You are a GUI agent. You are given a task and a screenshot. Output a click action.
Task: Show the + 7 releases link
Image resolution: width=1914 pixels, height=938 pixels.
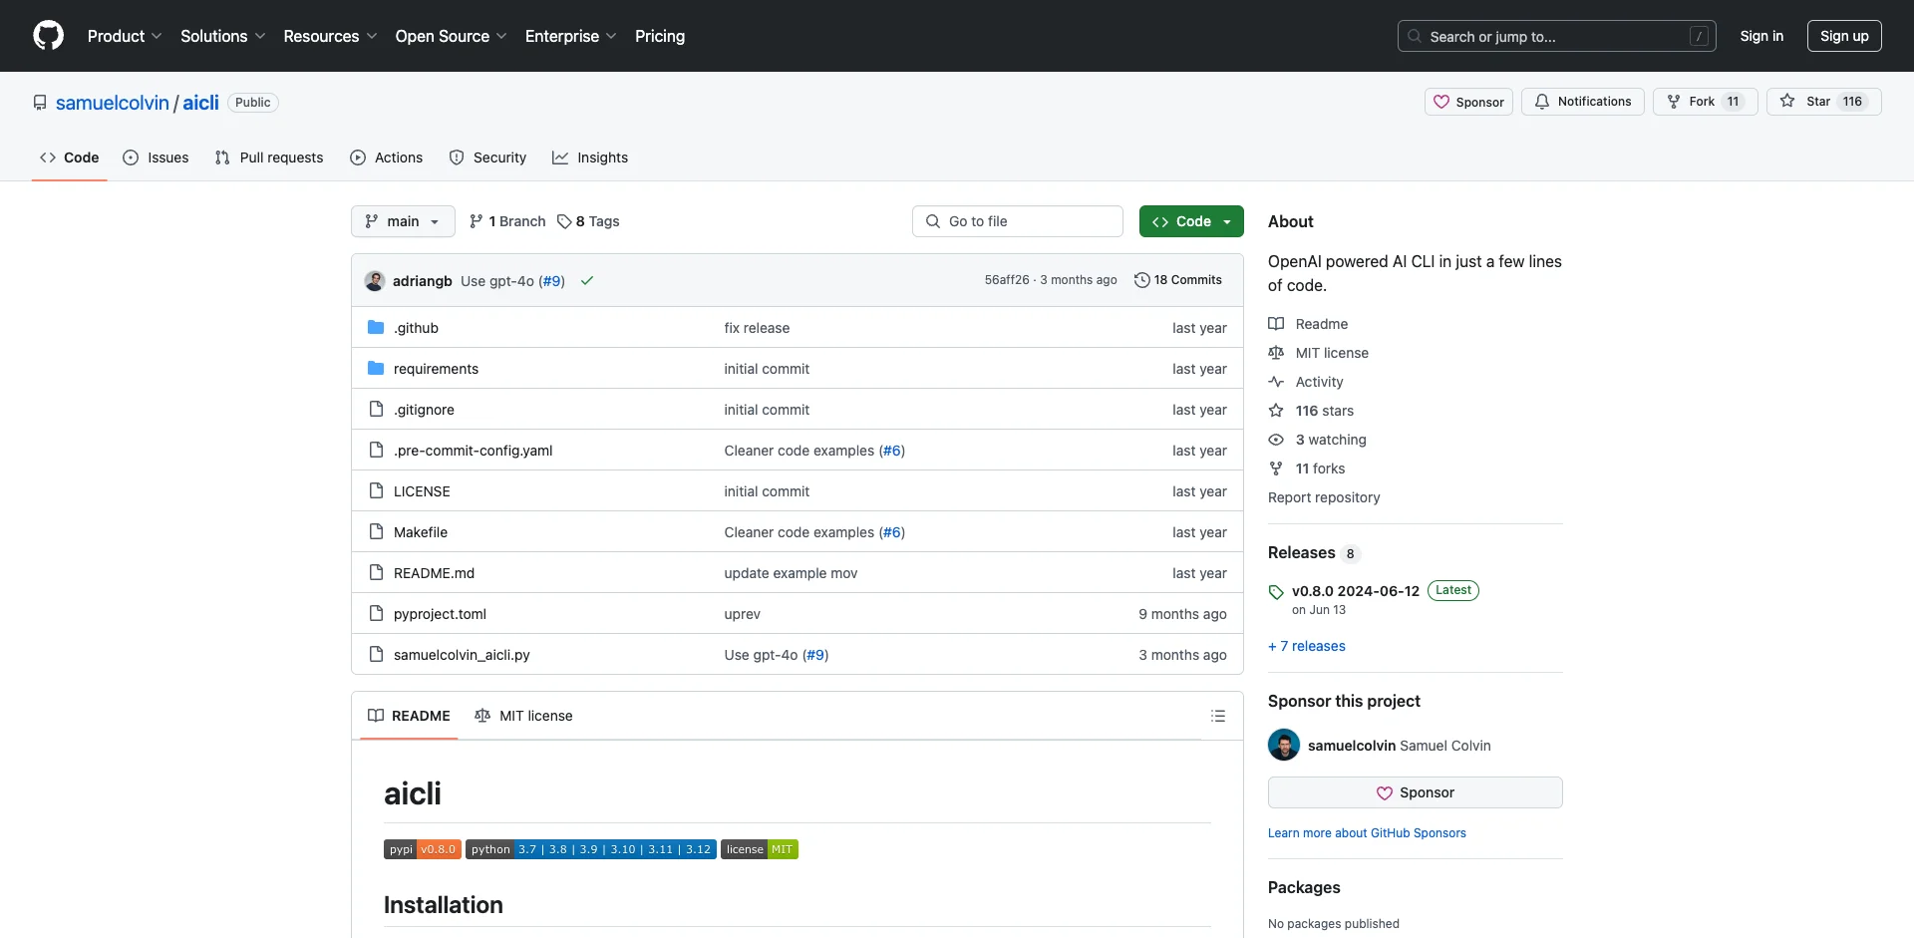click(x=1306, y=646)
